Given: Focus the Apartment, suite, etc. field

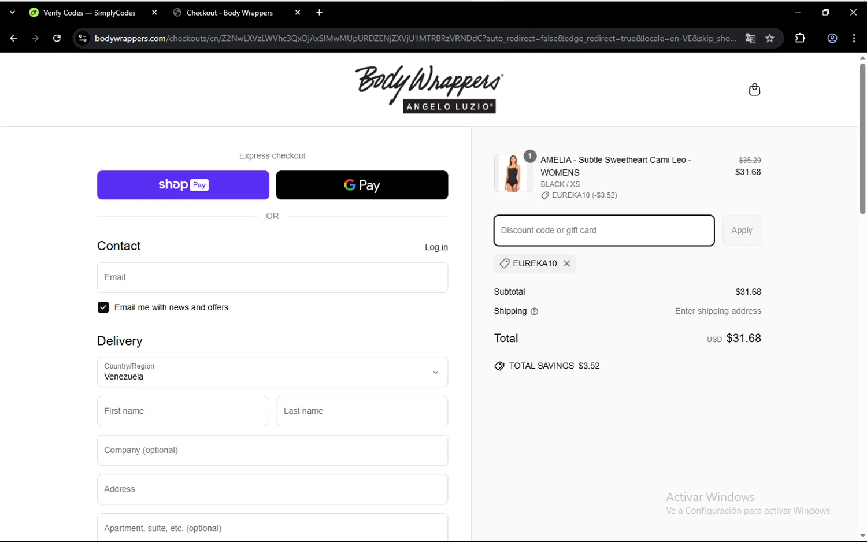Looking at the screenshot, I should click(x=272, y=528).
